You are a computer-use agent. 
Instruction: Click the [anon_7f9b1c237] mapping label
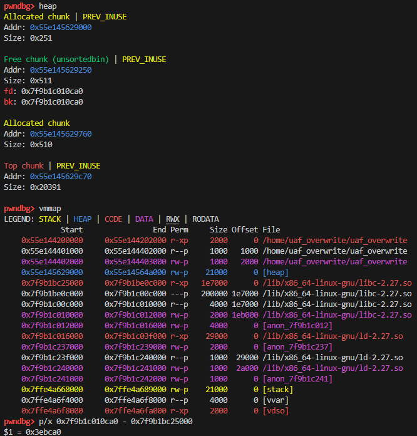[297, 347]
